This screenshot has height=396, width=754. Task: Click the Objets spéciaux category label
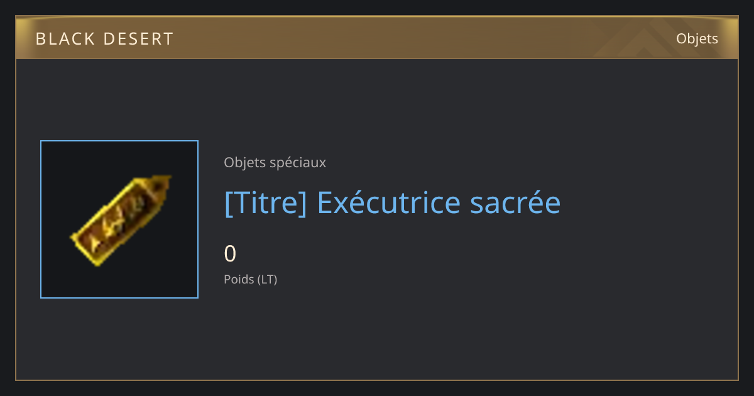coord(275,162)
